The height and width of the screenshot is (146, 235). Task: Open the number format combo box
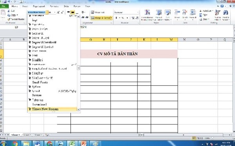coord(127,13)
